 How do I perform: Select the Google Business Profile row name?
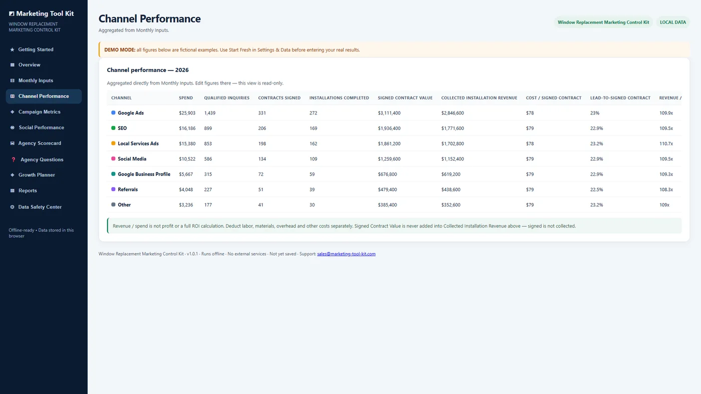pos(144,174)
